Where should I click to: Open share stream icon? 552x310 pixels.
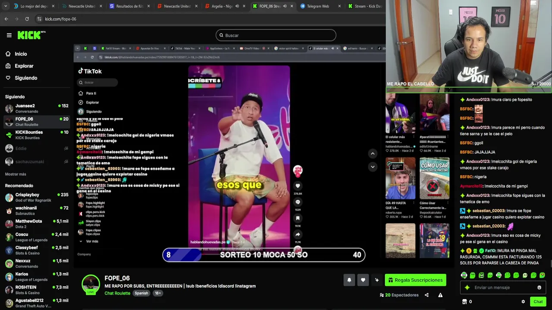click(x=427, y=295)
